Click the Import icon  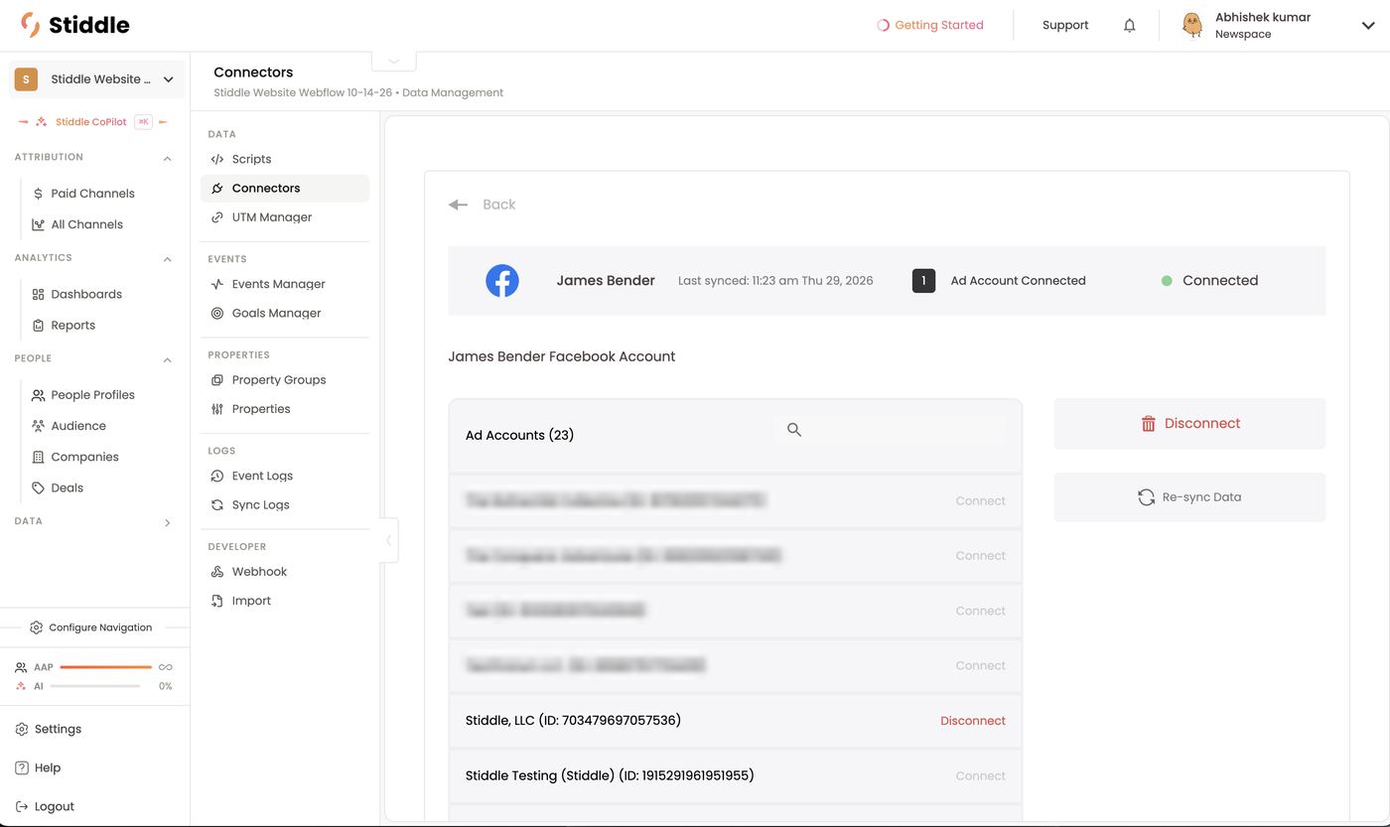point(217,601)
